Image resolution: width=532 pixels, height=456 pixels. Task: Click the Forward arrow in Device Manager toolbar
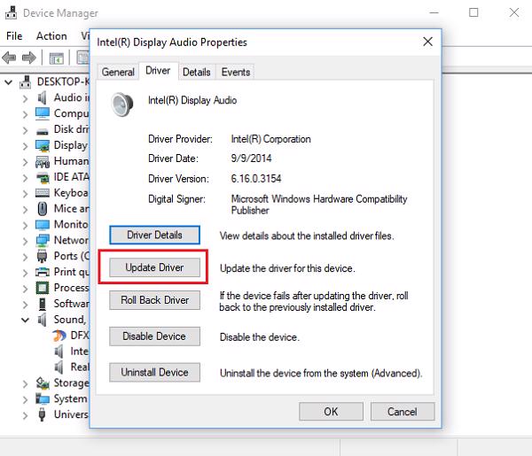30,58
